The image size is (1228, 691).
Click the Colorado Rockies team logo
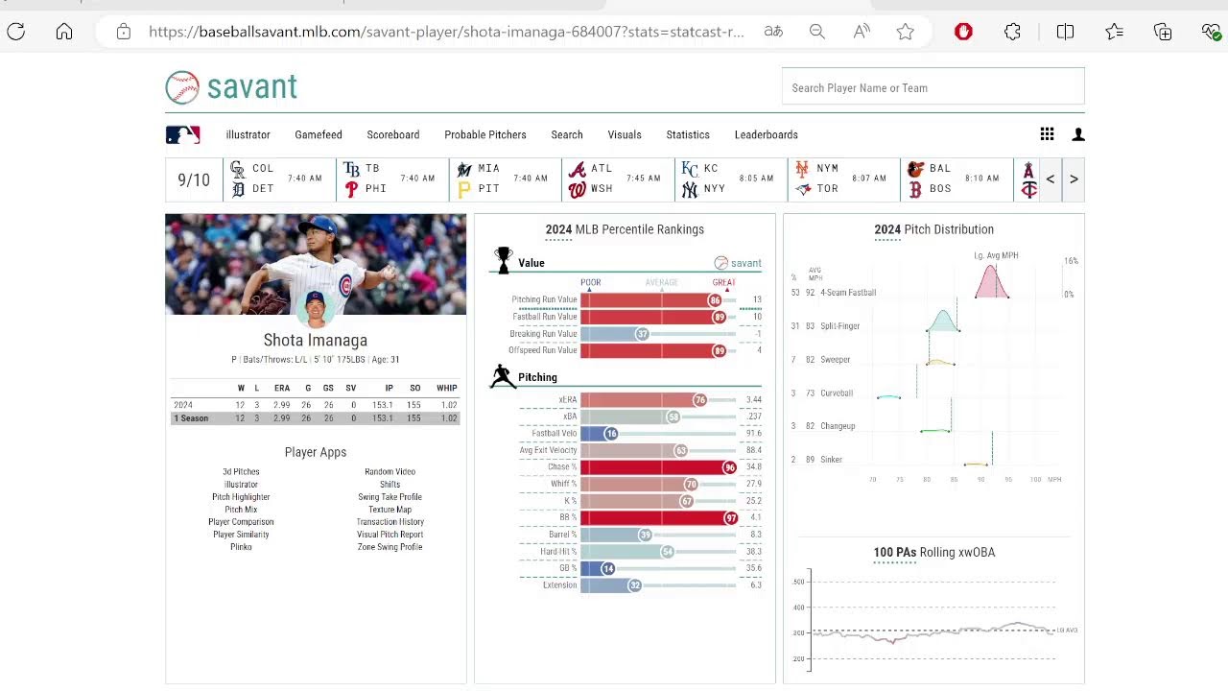238,169
